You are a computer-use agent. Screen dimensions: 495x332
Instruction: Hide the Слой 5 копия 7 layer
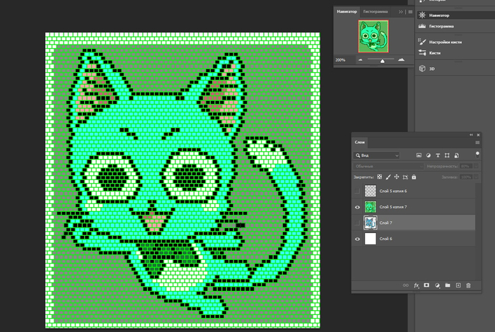(357, 207)
